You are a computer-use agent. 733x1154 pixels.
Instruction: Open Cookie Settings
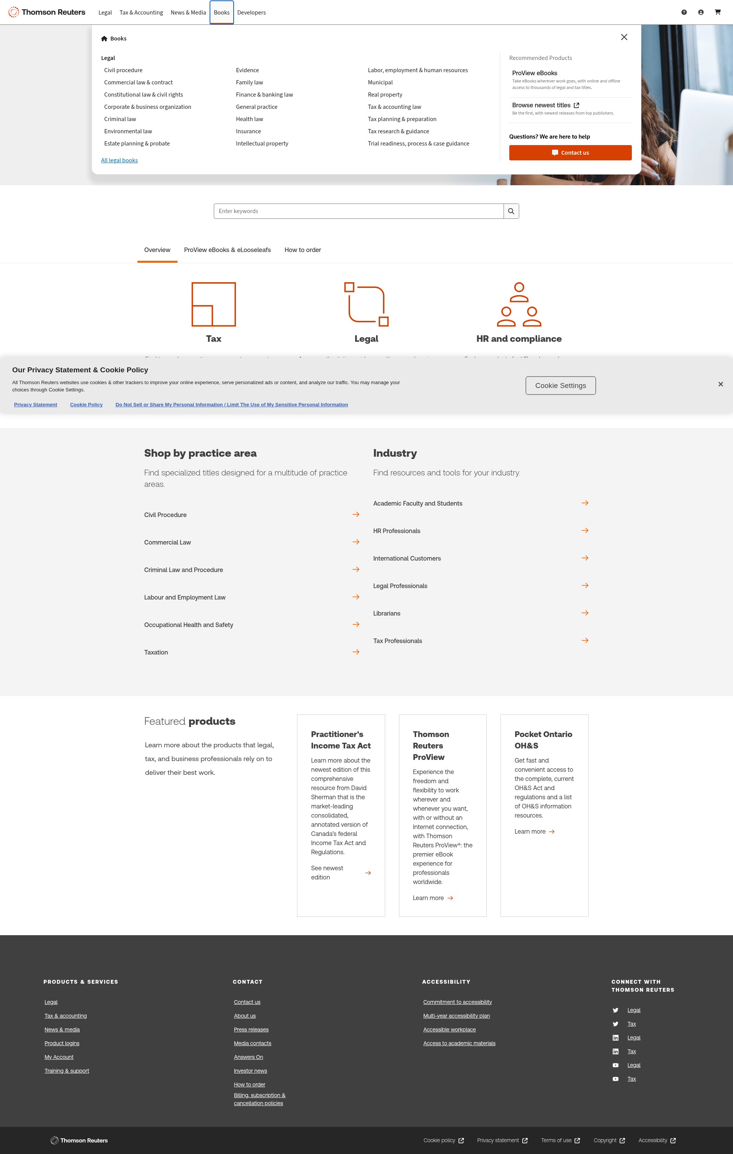point(560,386)
